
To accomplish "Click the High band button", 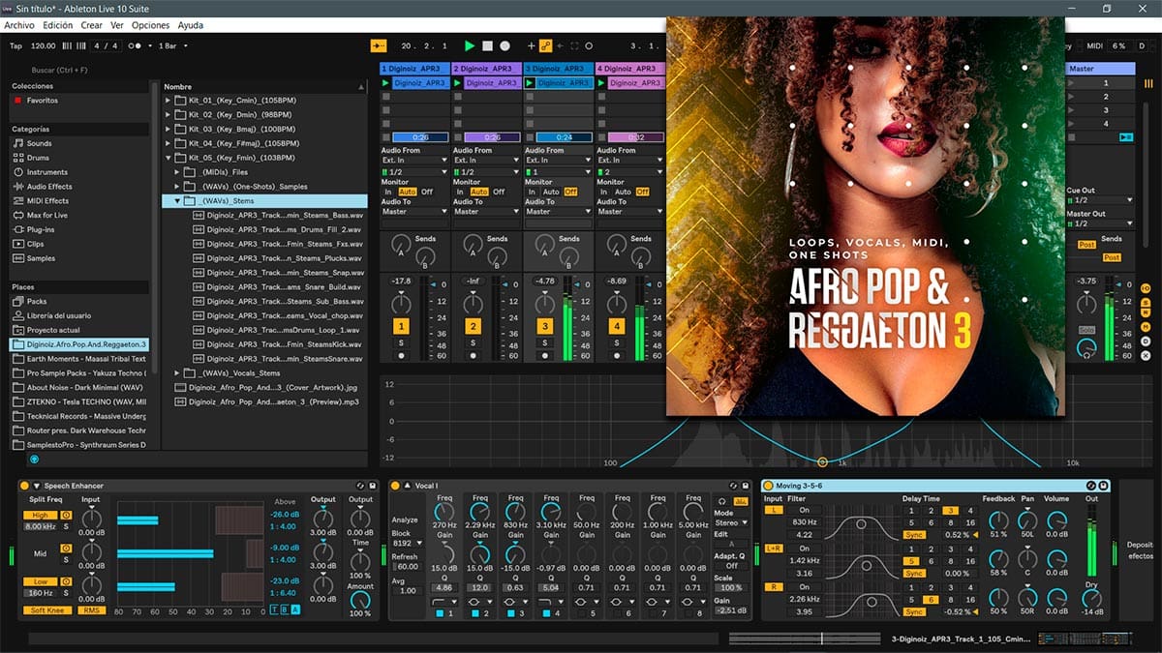I will click(41, 516).
